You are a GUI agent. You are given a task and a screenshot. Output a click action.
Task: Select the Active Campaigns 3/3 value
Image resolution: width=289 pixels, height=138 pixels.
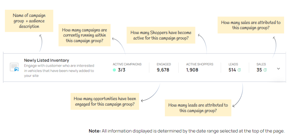121,70
